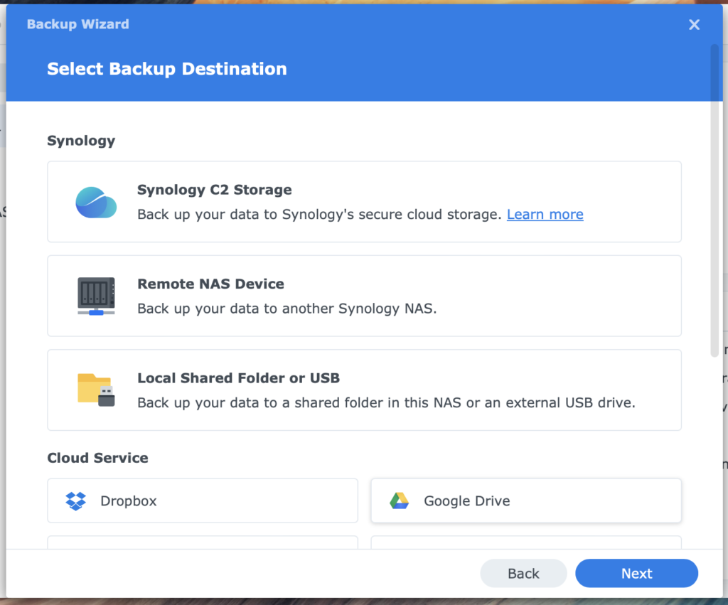Proceed with the Next button
The image size is (728, 605).
(636, 574)
